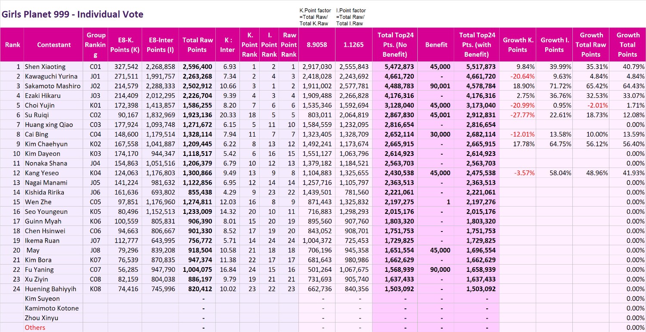Image resolution: width=646 pixels, height=332 pixels.
Task: Select the Growth I. Points header
Action: (555, 45)
